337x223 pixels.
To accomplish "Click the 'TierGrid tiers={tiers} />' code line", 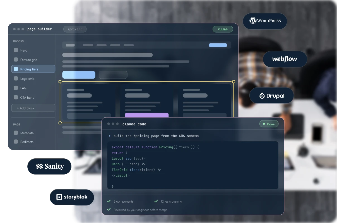I will [136, 170].
